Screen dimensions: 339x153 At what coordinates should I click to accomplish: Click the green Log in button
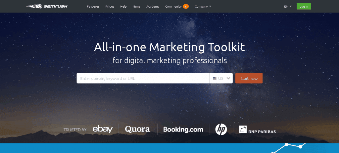[x=304, y=6]
